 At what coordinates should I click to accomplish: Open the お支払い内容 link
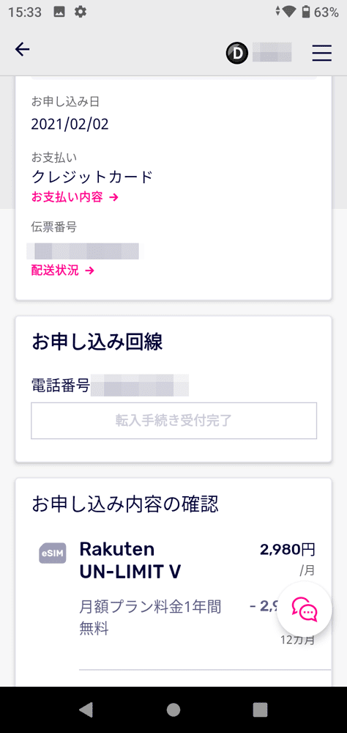point(75,196)
